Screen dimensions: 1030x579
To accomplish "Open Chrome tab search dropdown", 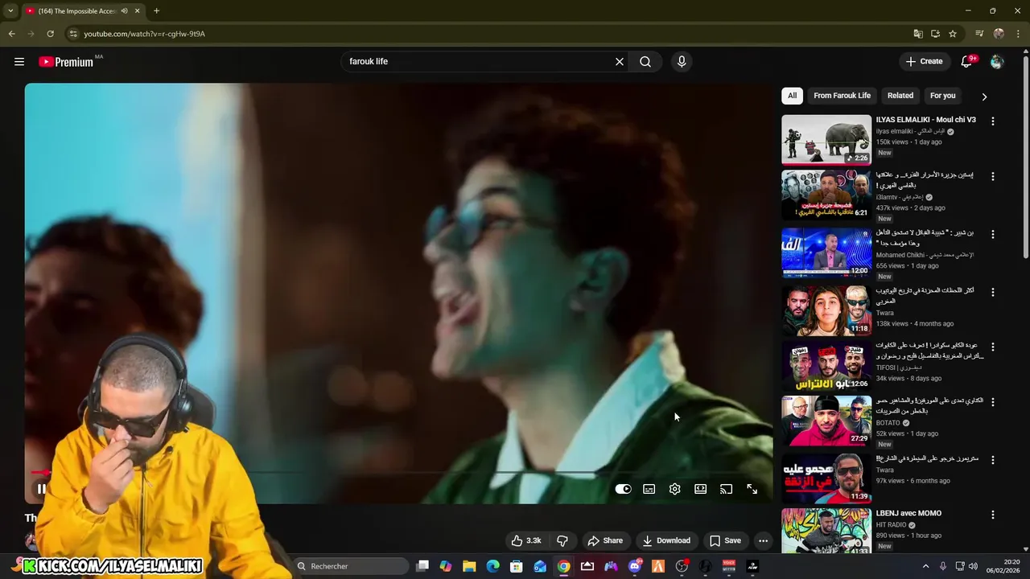I will (10, 11).
